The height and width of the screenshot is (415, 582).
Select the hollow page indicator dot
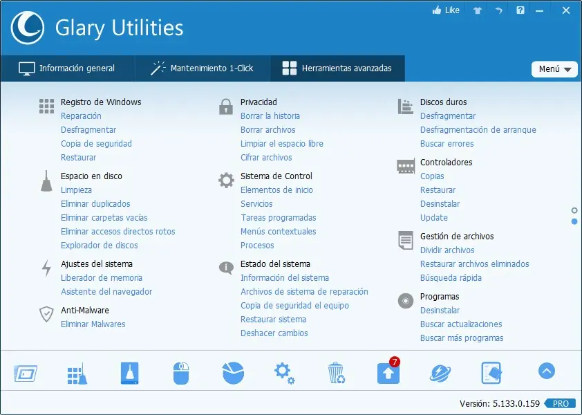pyautogui.click(x=574, y=210)
